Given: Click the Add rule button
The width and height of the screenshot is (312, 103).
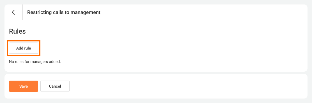Looking at the screenshot, I should pos(24,48).
